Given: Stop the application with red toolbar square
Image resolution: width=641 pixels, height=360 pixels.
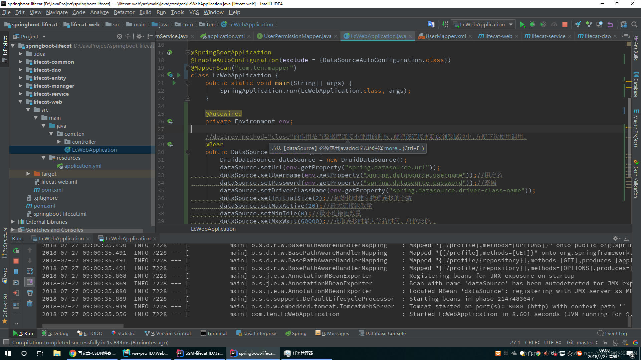Looking at the screenshot, I should point(565,25).
